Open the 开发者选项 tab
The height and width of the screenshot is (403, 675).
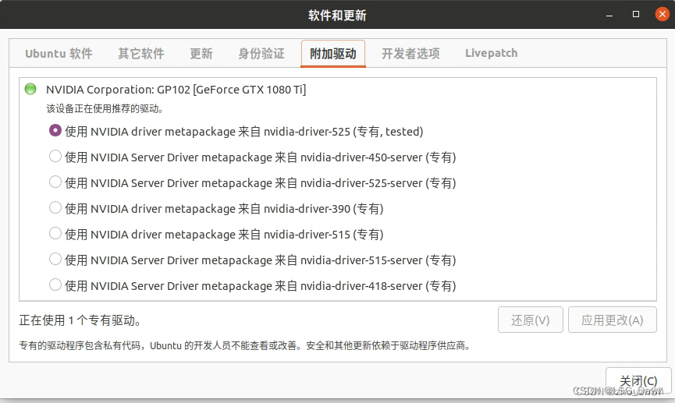click(410, 54)
